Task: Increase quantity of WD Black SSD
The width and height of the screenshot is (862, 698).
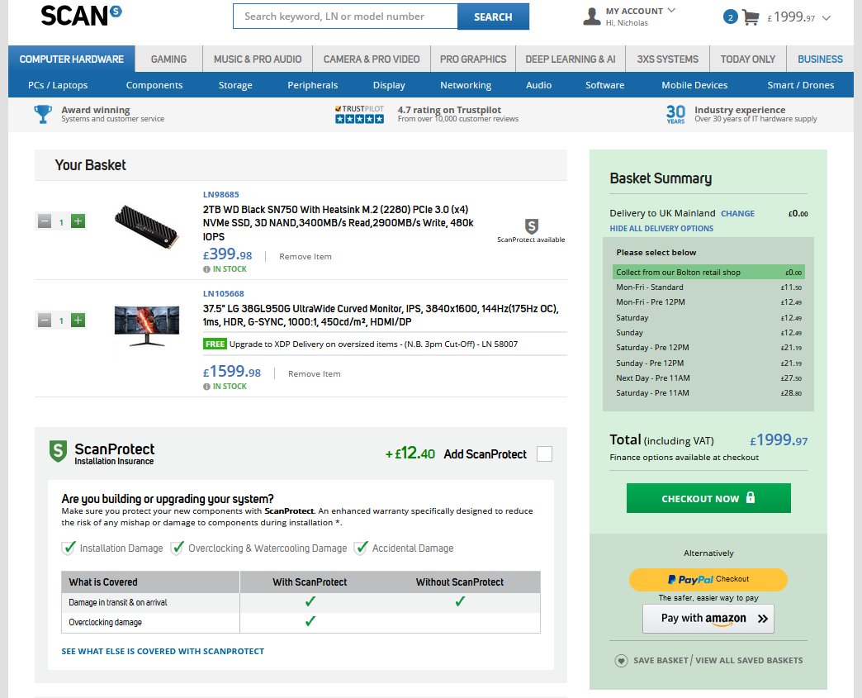Action: 78,221
